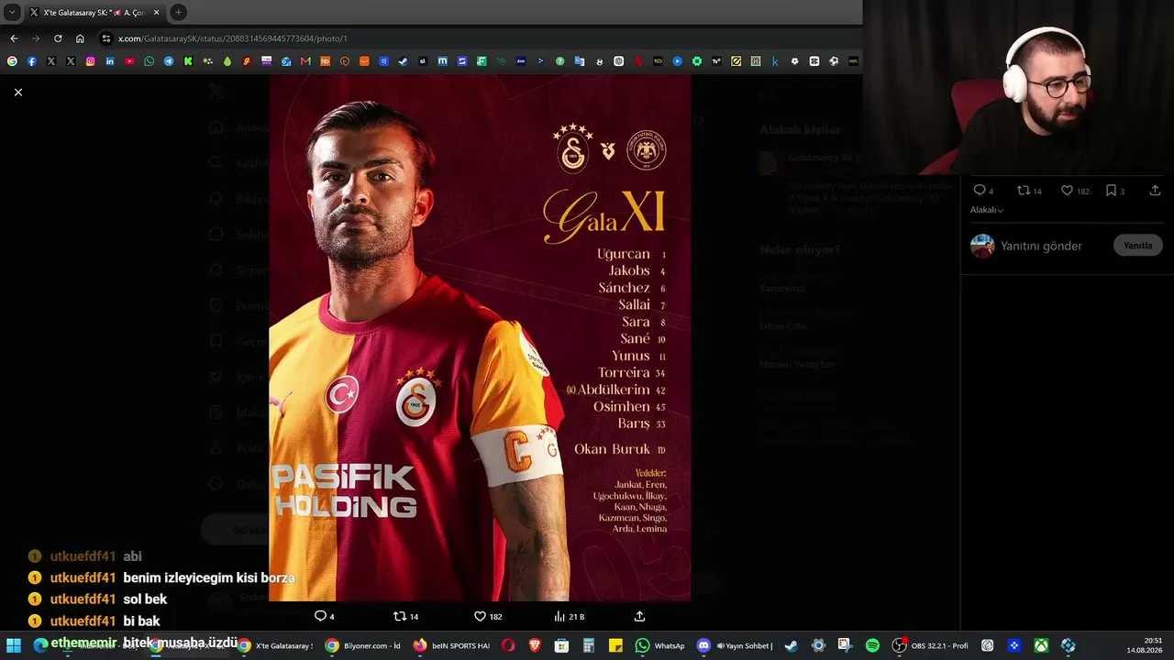1174x660 pixels.
Task: Open the browser tab search dropdown
Action: [x=12, y=12]
